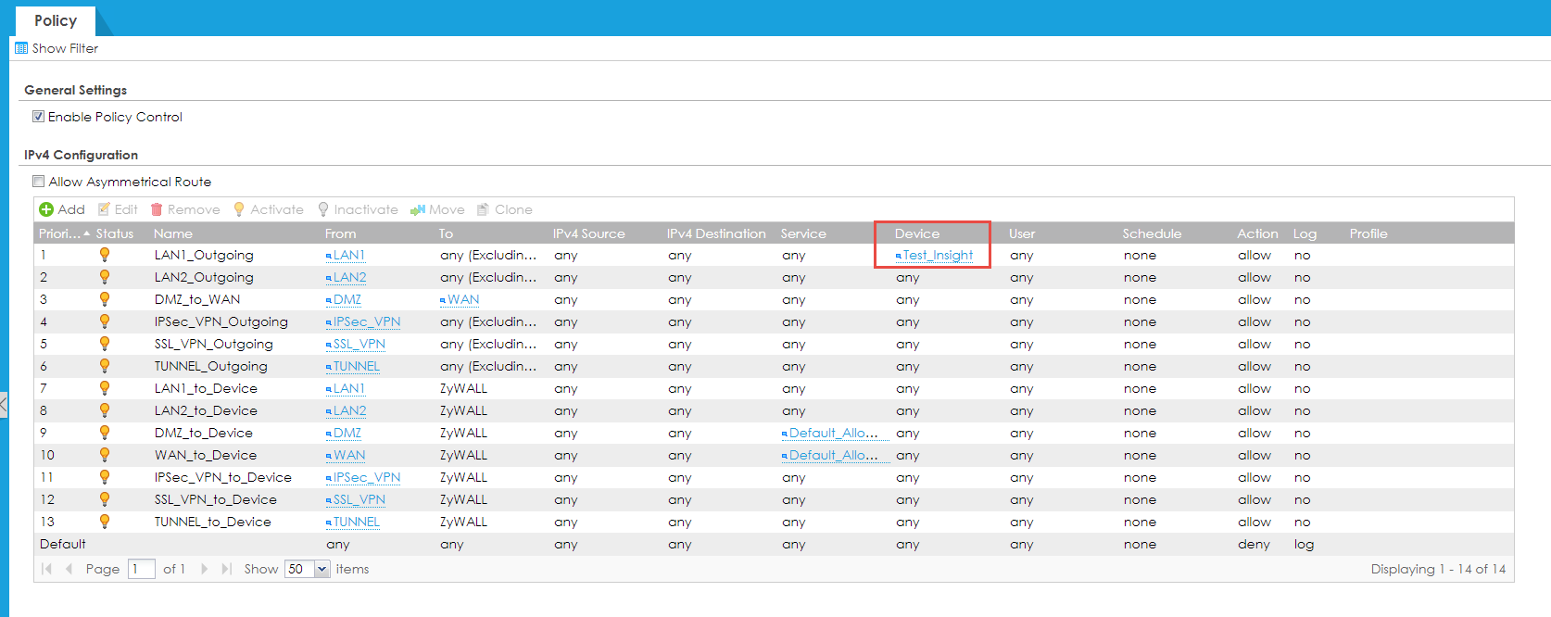Click the Inactivate lightbulb icon
Viewport: 1551px width, 617px height.
[323, 209]
